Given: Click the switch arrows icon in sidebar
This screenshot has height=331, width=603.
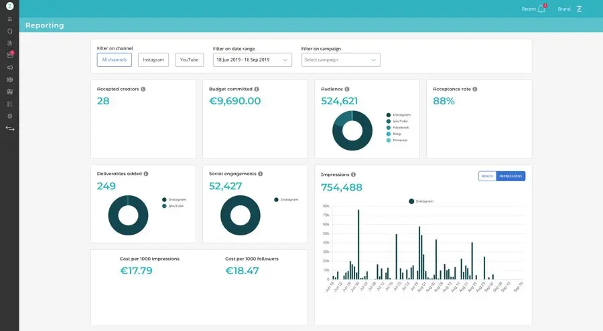Looking at the screenshot, I should pos(10,128).
